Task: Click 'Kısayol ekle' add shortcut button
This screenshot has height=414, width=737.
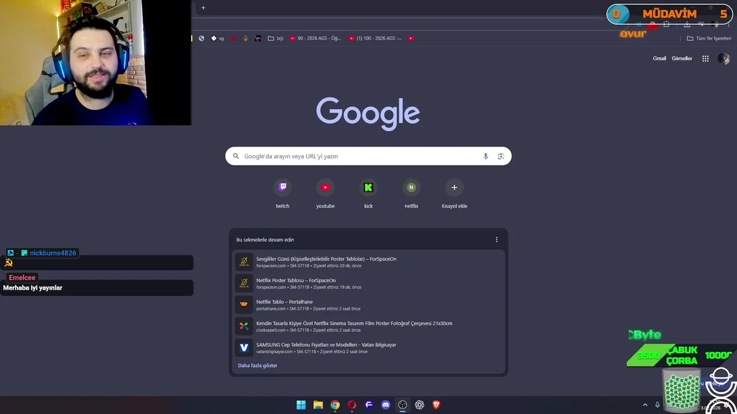Action: click(454, 194)
